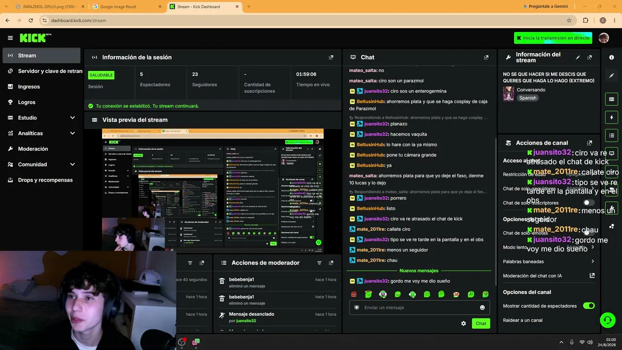
Task: Open Logros in the sidebar
Action: [x=41, y=102]
